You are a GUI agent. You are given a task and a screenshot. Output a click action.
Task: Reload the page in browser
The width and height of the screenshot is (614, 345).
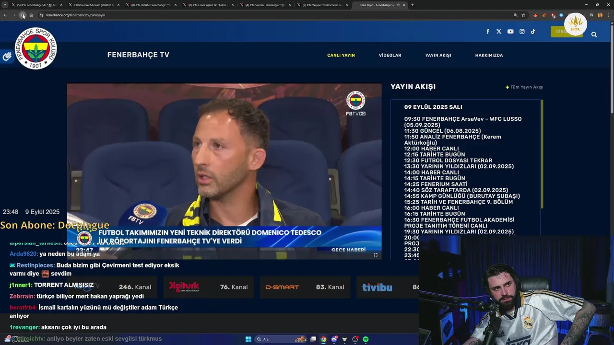[23, 15]
